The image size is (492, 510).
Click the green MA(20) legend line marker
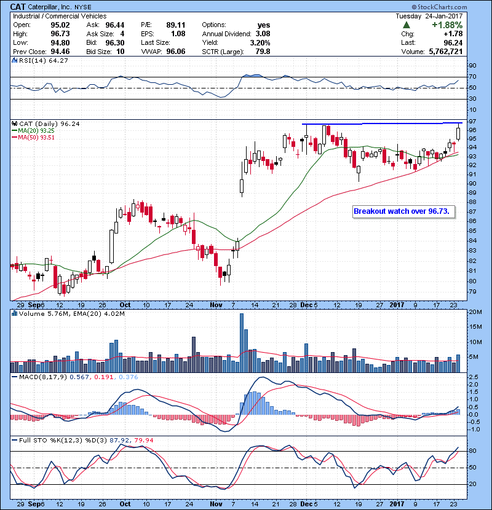[x=14, y=130]
